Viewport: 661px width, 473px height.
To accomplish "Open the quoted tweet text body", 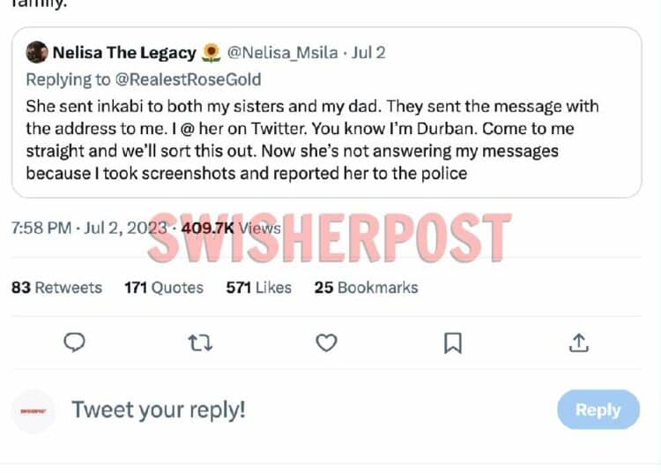I will [x=312, y=139].
